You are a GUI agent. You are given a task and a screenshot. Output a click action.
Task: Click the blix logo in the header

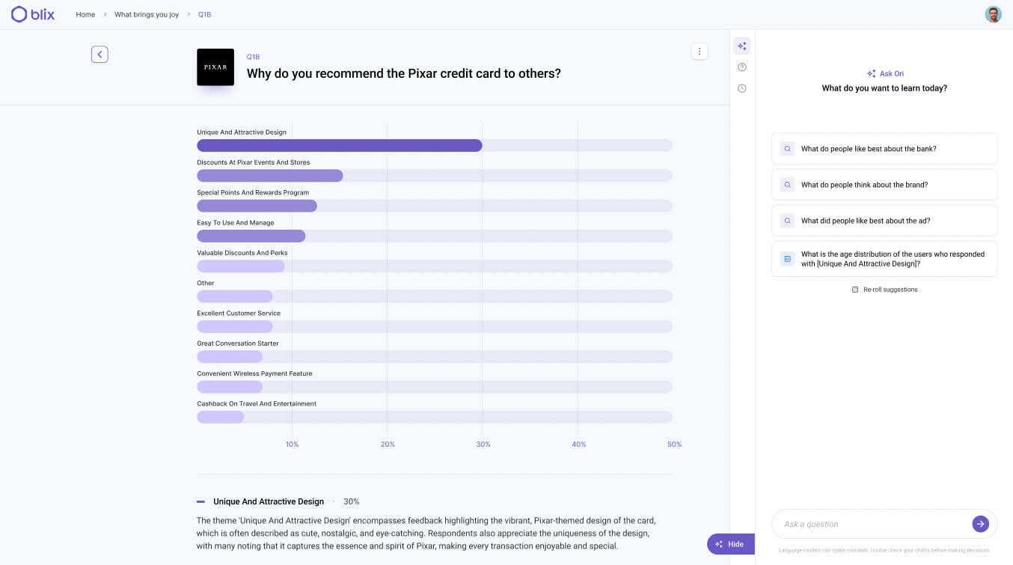32,13
